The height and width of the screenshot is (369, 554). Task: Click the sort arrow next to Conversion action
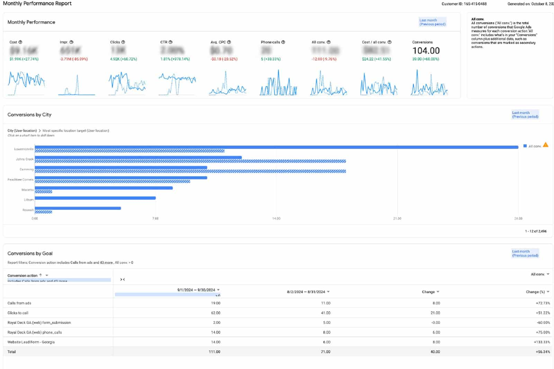[x=41, y=275]
